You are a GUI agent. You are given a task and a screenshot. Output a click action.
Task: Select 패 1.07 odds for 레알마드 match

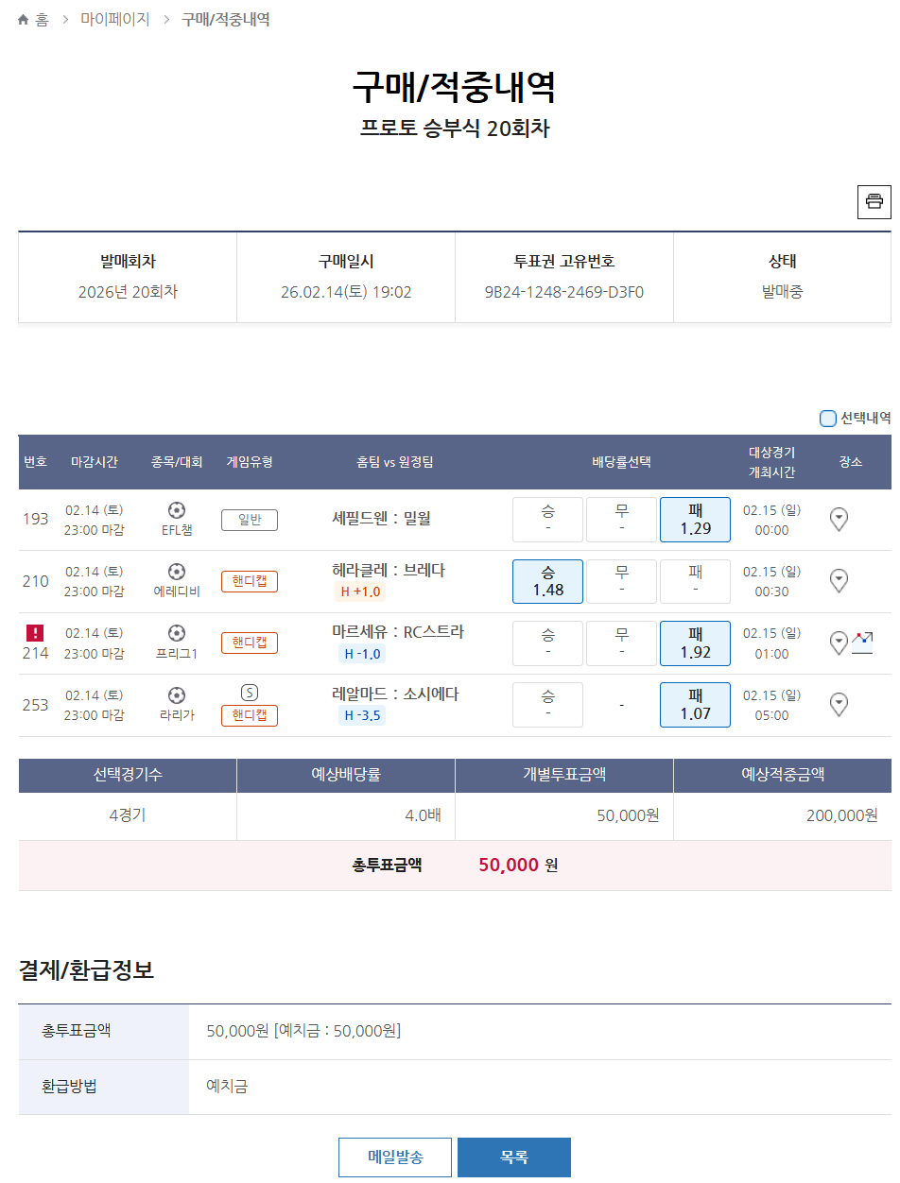point(695,705)
